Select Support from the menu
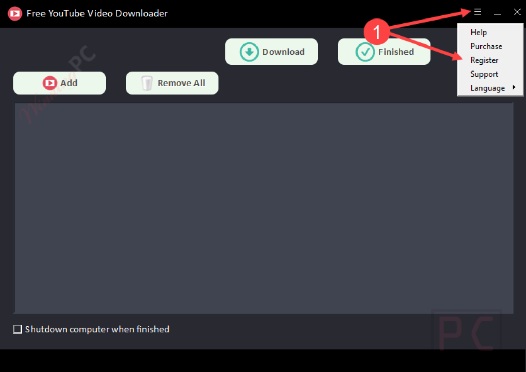The image size is (526, 372). pyautogui.click(x=484, y=74)
